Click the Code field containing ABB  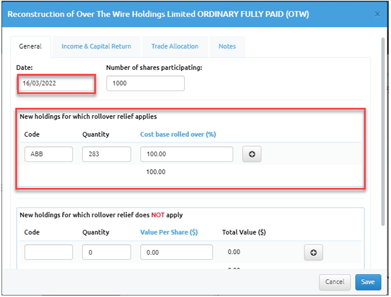point(49,154)
